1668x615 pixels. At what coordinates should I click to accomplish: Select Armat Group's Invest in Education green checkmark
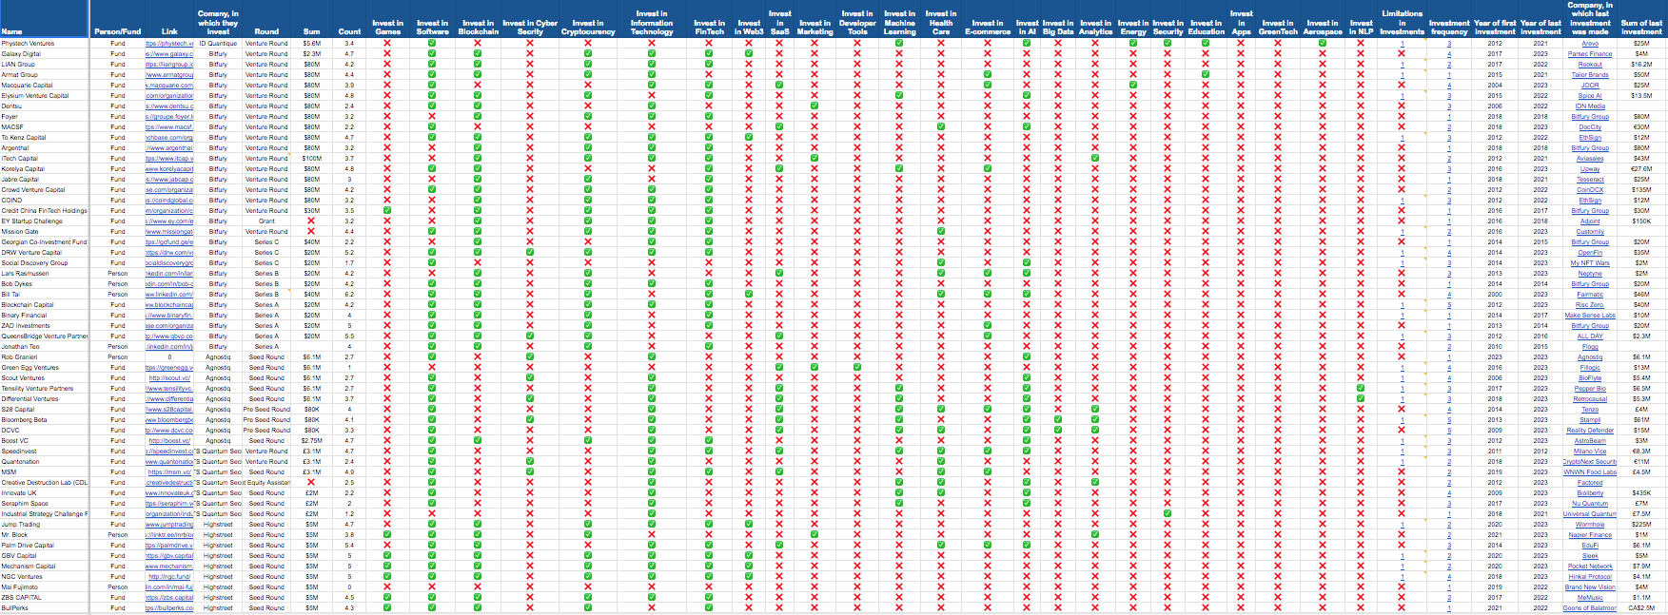click(1206, 75)
